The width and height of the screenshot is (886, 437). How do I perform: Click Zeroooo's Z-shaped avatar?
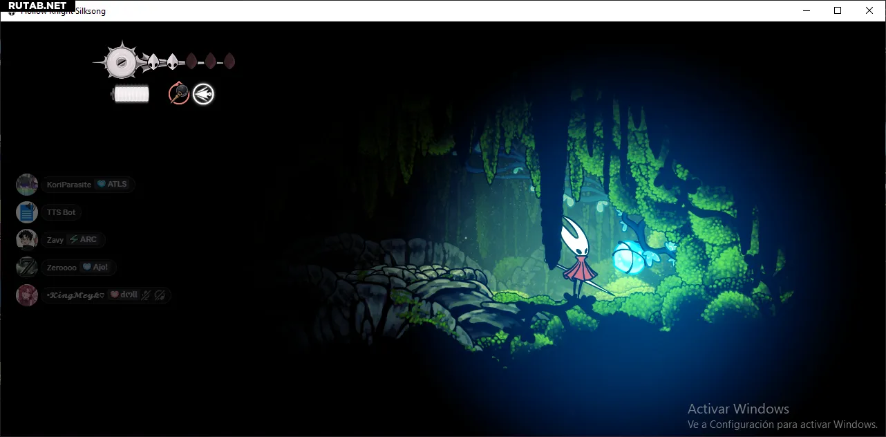click(x=27, y=268)
